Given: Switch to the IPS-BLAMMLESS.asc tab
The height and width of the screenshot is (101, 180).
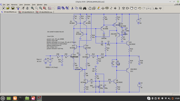Looking at the screenshot, I should 9,12.
